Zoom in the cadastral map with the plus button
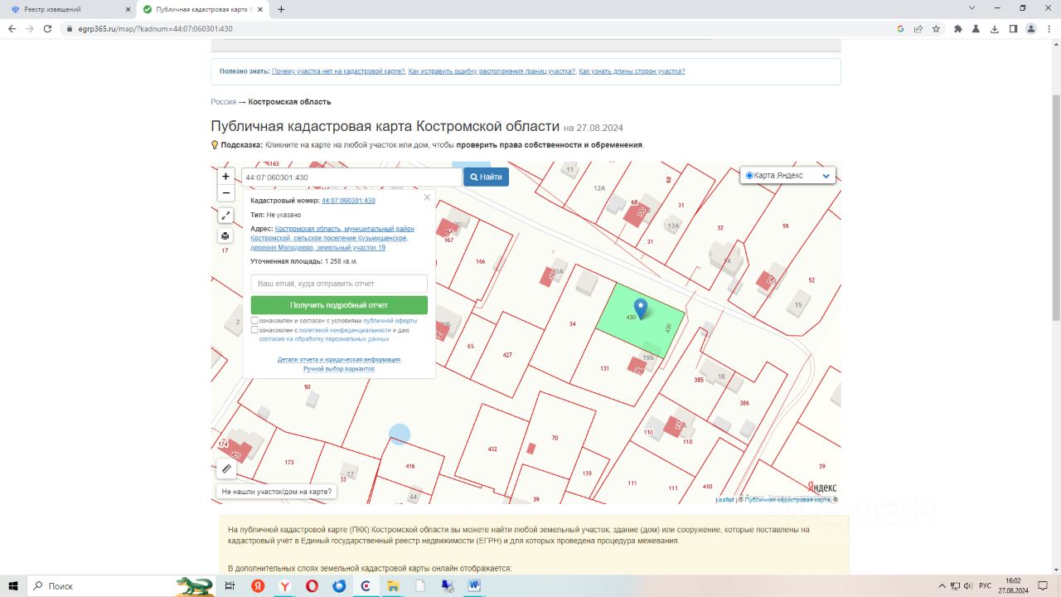 pos(225,177)
